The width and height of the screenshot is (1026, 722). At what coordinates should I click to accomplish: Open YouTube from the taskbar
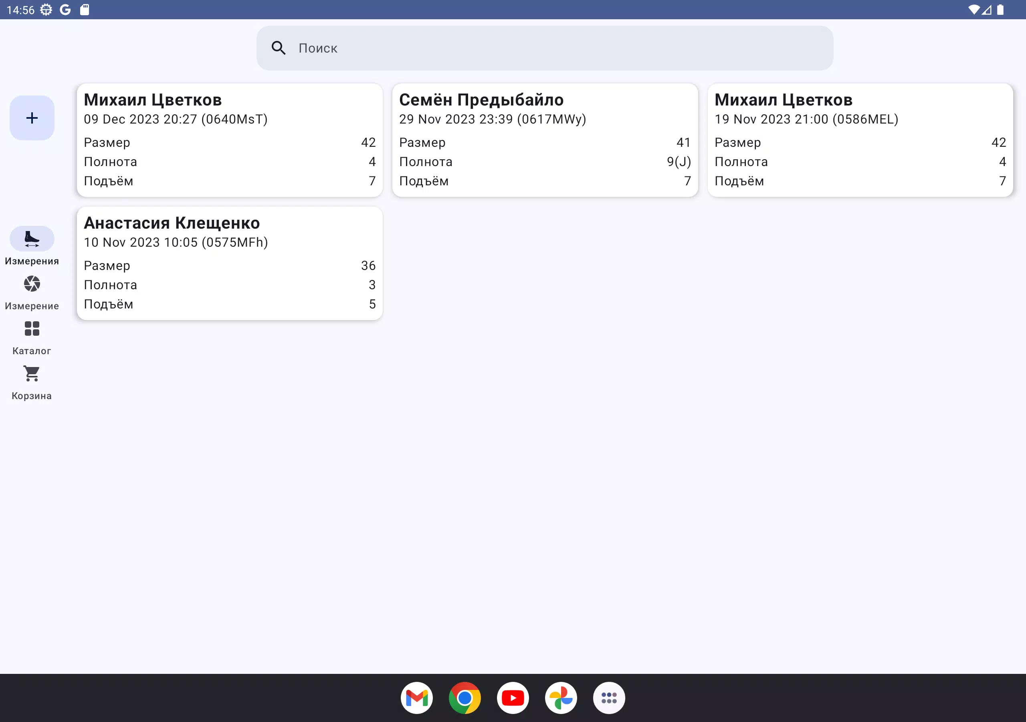513,698
